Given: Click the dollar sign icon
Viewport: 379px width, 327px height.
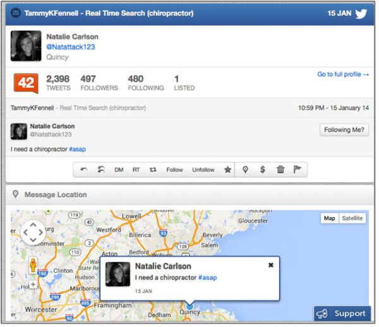Looking at the screenshot, I should pyautogui.click(x=263, y=170).
